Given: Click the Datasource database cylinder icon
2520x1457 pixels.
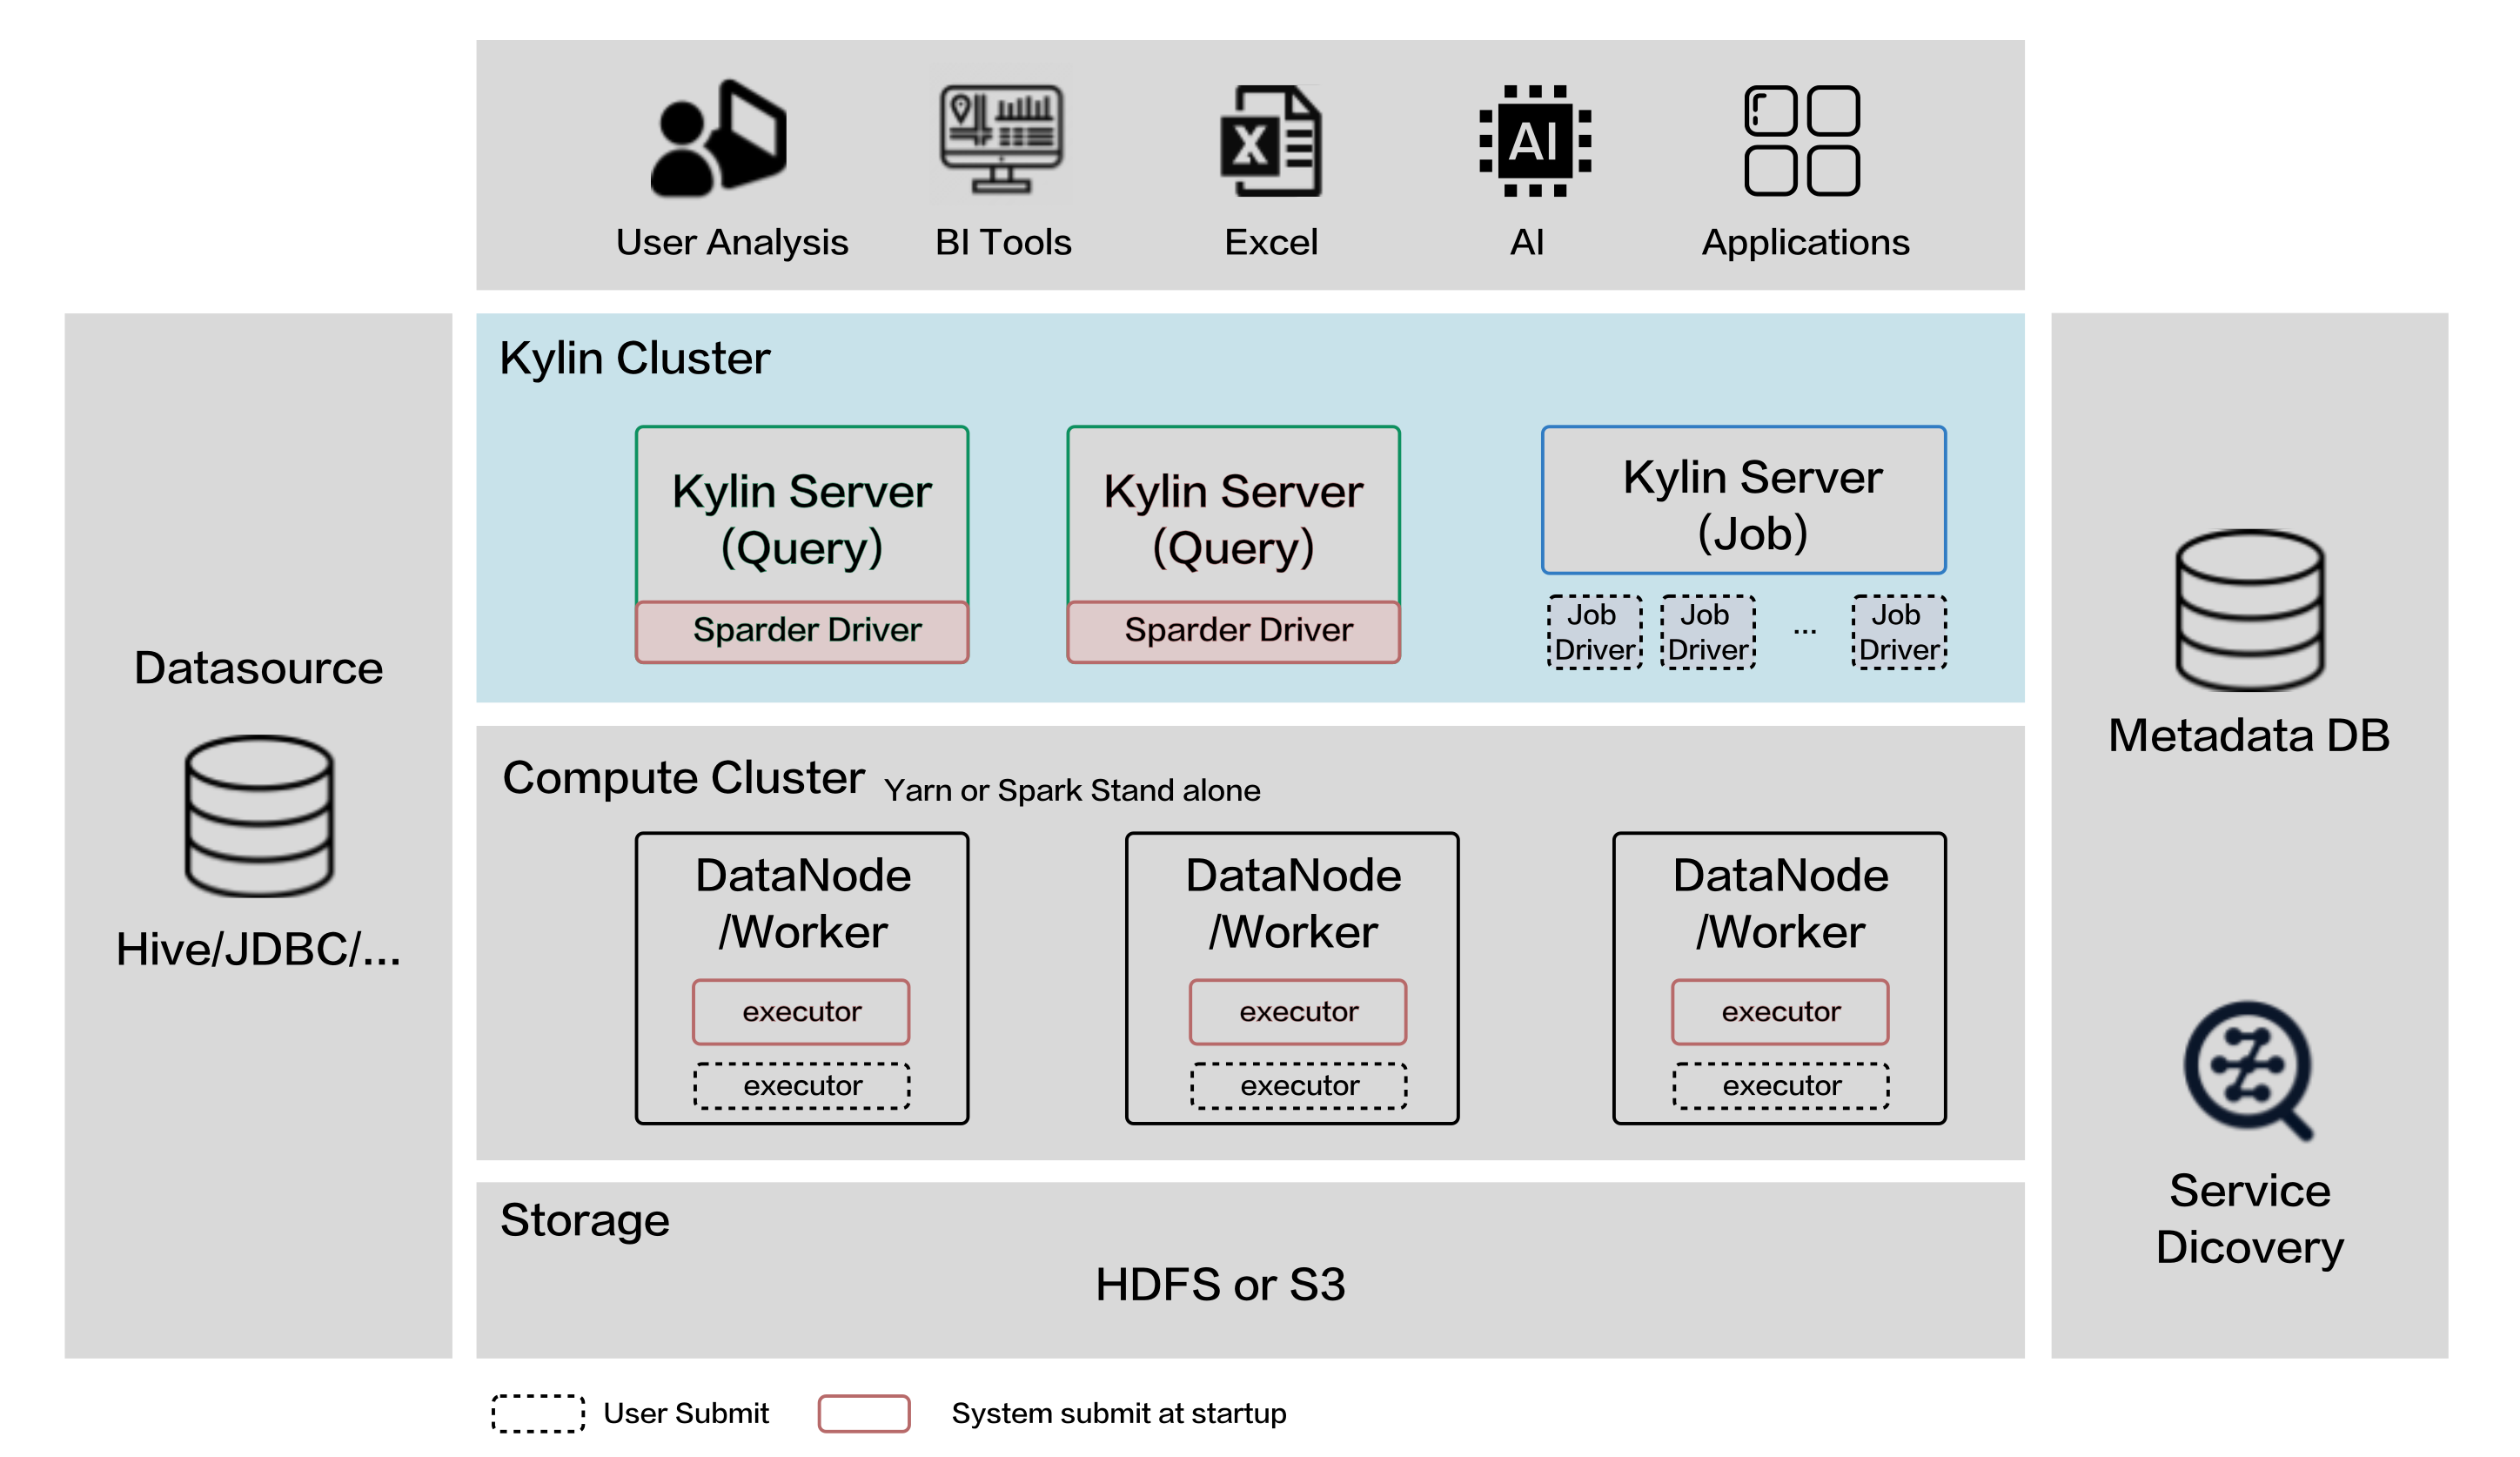Looking at the screenshot, I should [259, 816].
